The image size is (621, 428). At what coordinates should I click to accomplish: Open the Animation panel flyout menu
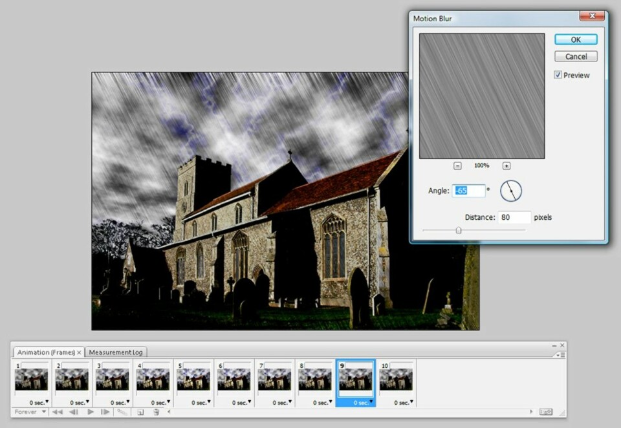560,355
